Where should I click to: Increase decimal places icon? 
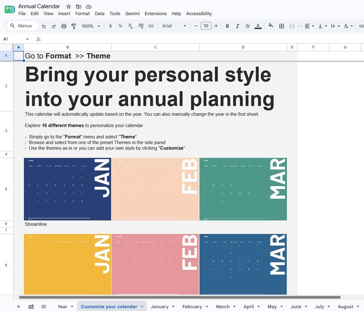141,26
